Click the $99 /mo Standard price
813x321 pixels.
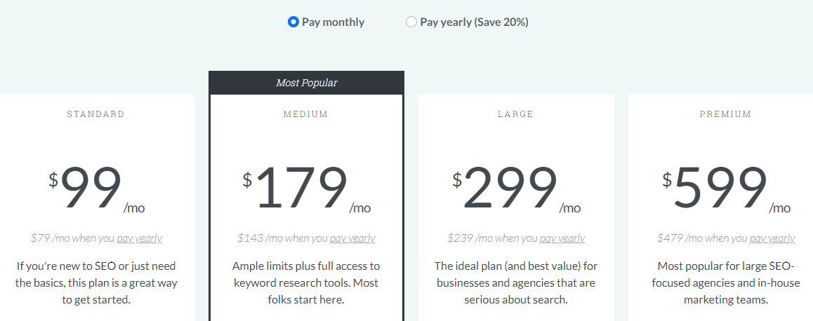[x=96, y=189]
